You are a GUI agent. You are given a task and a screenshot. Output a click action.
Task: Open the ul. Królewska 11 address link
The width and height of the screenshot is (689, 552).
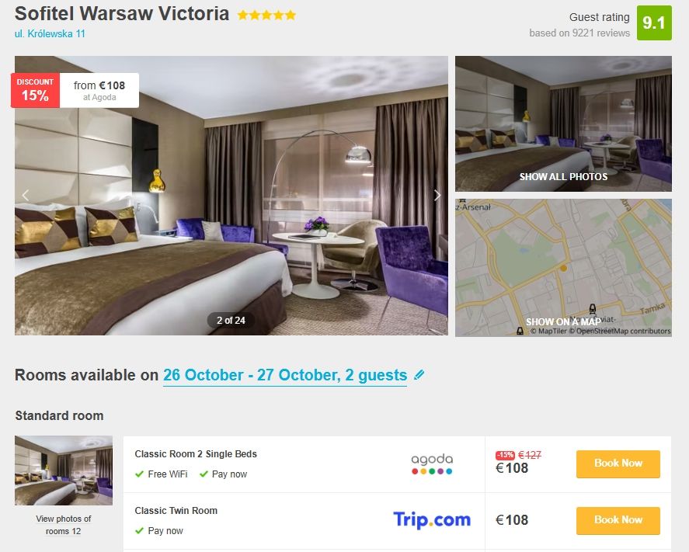tap(50, 34)
